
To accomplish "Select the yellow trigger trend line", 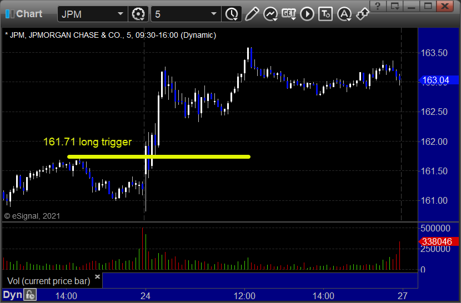I will click(x=159, y=156).
